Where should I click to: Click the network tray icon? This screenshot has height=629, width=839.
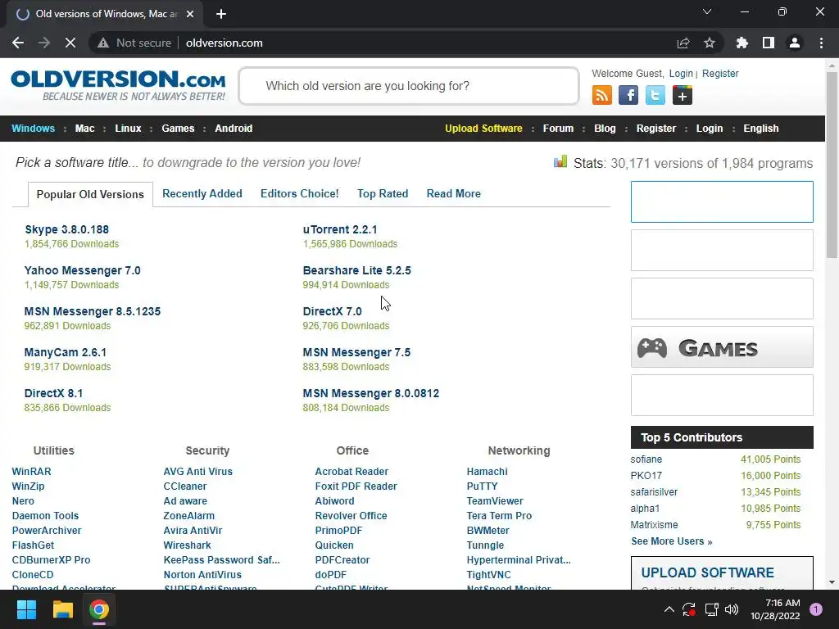711,609
